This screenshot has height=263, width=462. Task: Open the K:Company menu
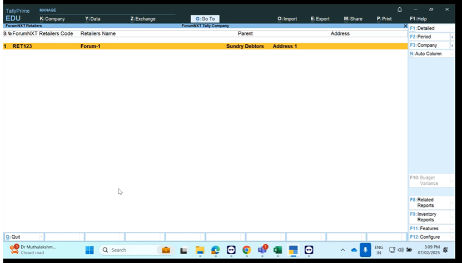[52, 19]
